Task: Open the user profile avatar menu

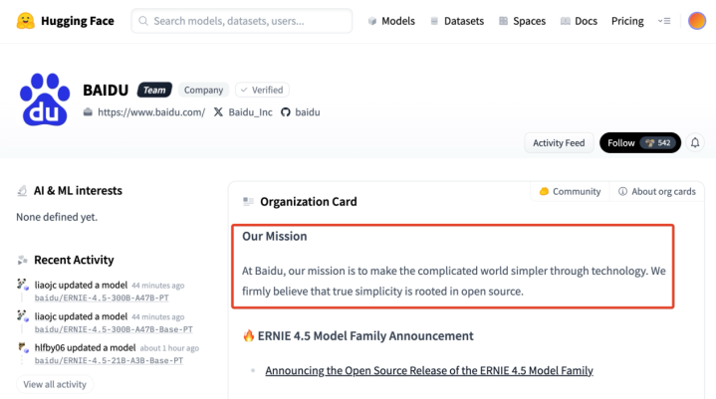Action: [x=697, y=21]
